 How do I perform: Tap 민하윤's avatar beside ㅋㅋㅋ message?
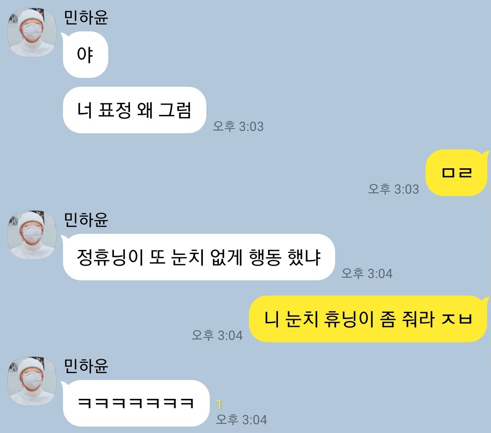tap(32, 381)
